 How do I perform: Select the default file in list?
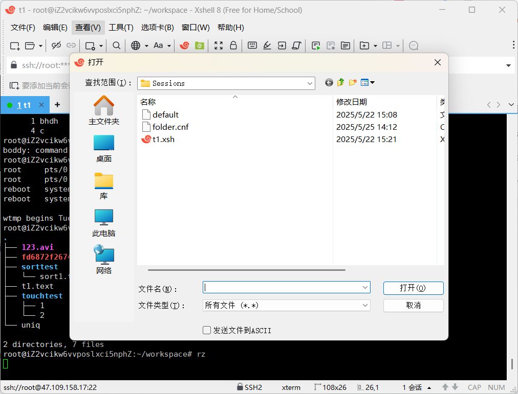160,115
